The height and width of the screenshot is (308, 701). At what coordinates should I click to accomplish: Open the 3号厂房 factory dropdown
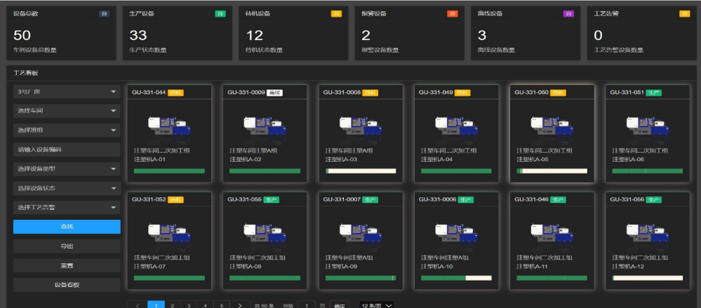[x=67, y=92]
